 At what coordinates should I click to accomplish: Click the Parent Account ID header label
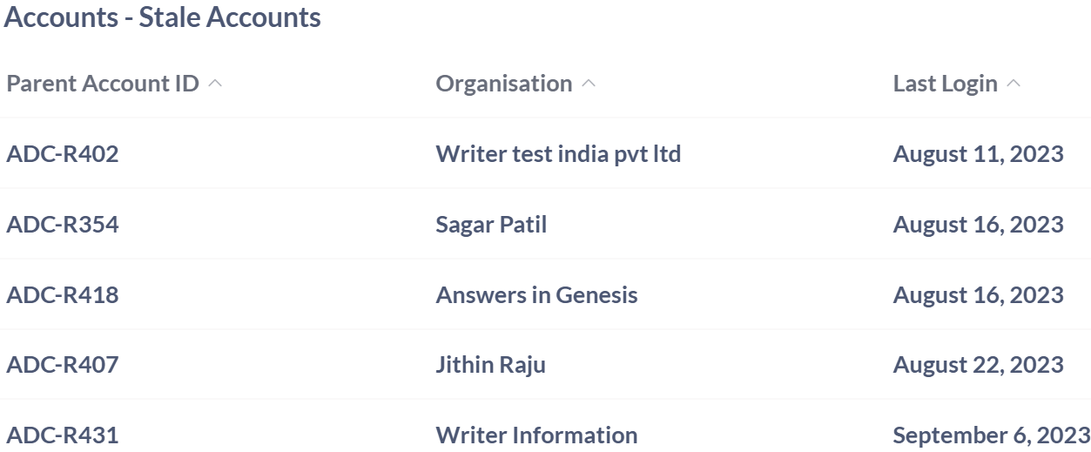point(103,84)
